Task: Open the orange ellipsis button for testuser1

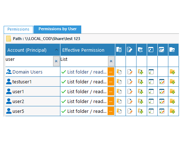Action: [111, 82]
